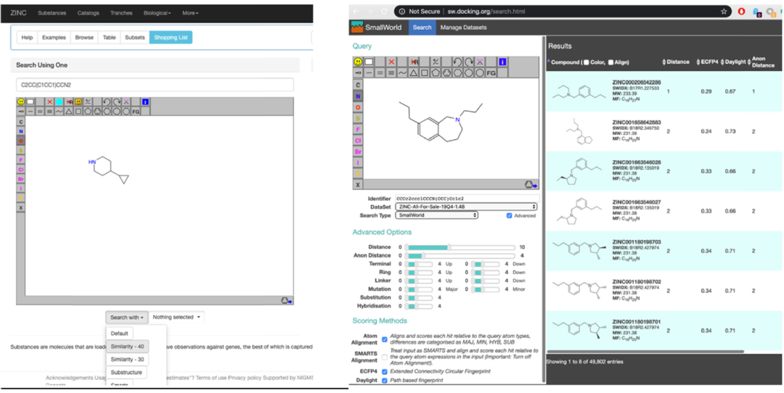Click redo arrow in the SmallWorld editor toolbar

click(x=469, y=62)
